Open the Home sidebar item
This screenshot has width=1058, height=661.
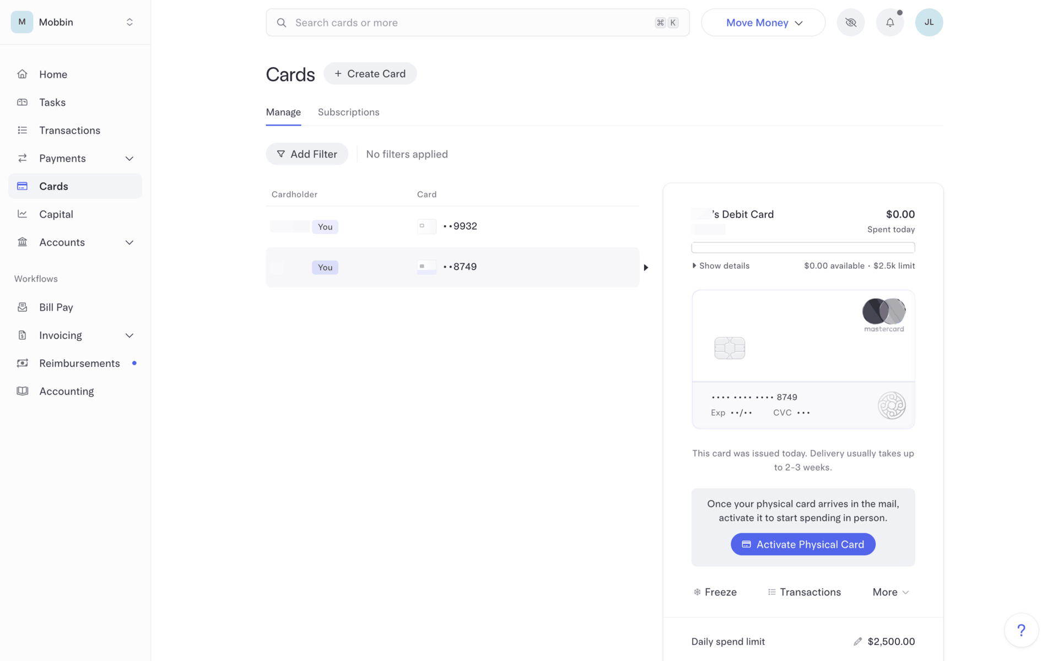pos(75,74)
